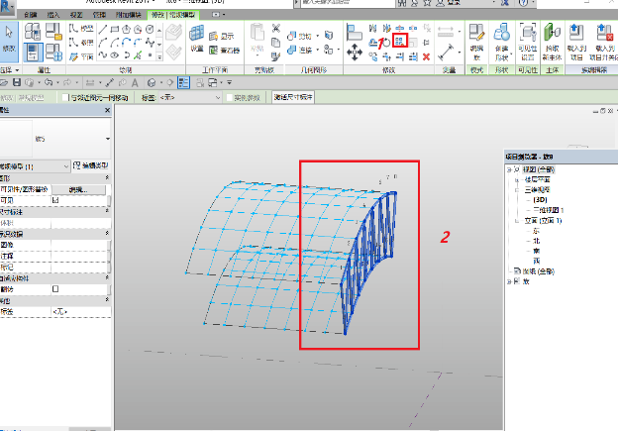
Task: Click the Copy to clipboard icon
Action: pyautogui.click(x=276, y=43)
